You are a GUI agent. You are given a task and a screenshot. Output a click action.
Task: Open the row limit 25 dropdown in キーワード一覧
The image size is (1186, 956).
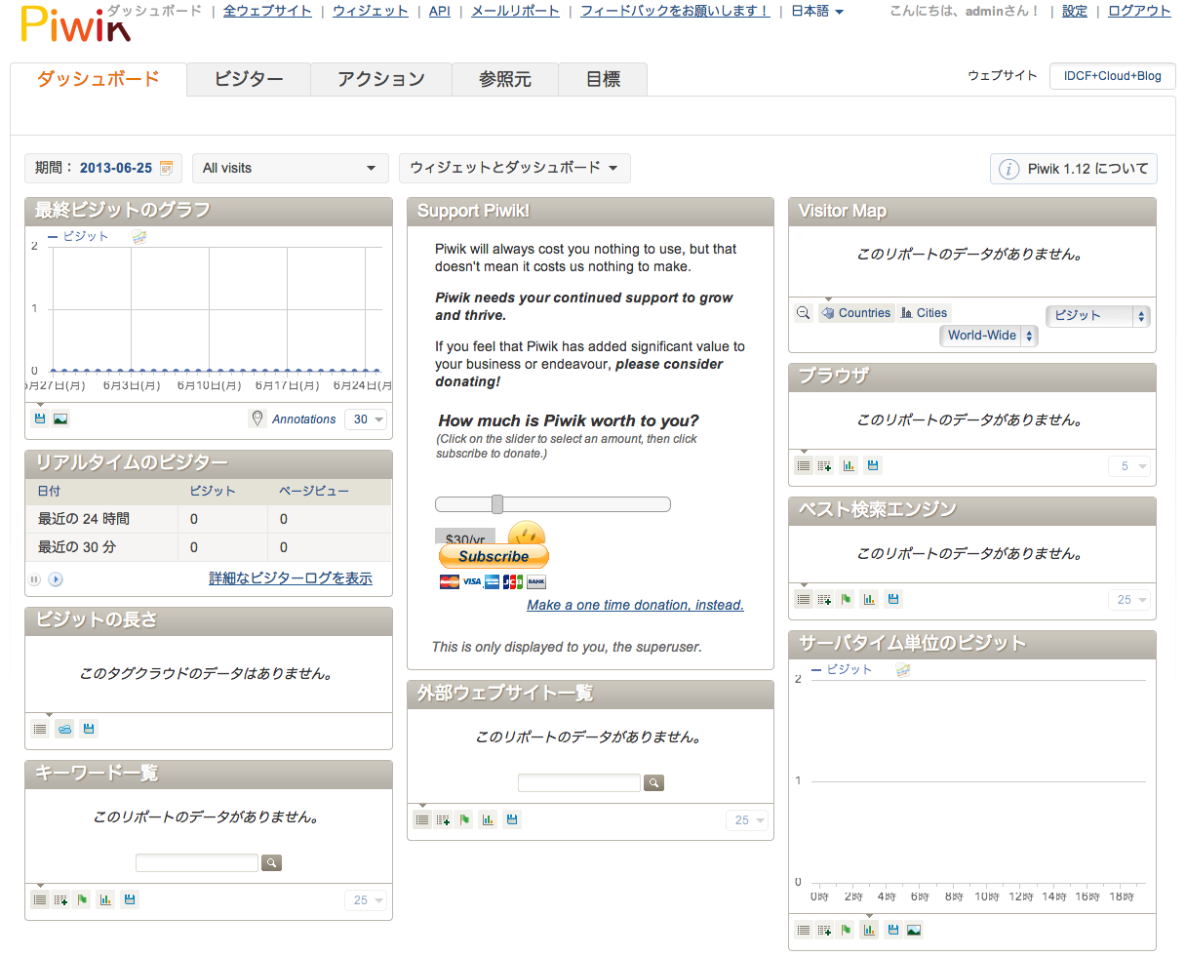(366, 900)
